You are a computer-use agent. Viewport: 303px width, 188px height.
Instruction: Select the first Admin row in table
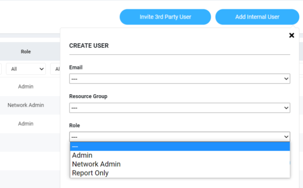tap(26, 87)
